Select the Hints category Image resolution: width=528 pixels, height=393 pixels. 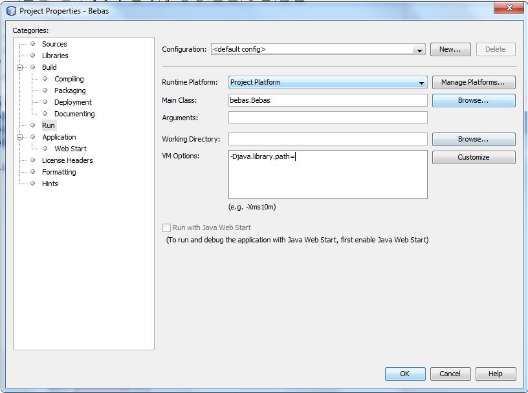50,184
